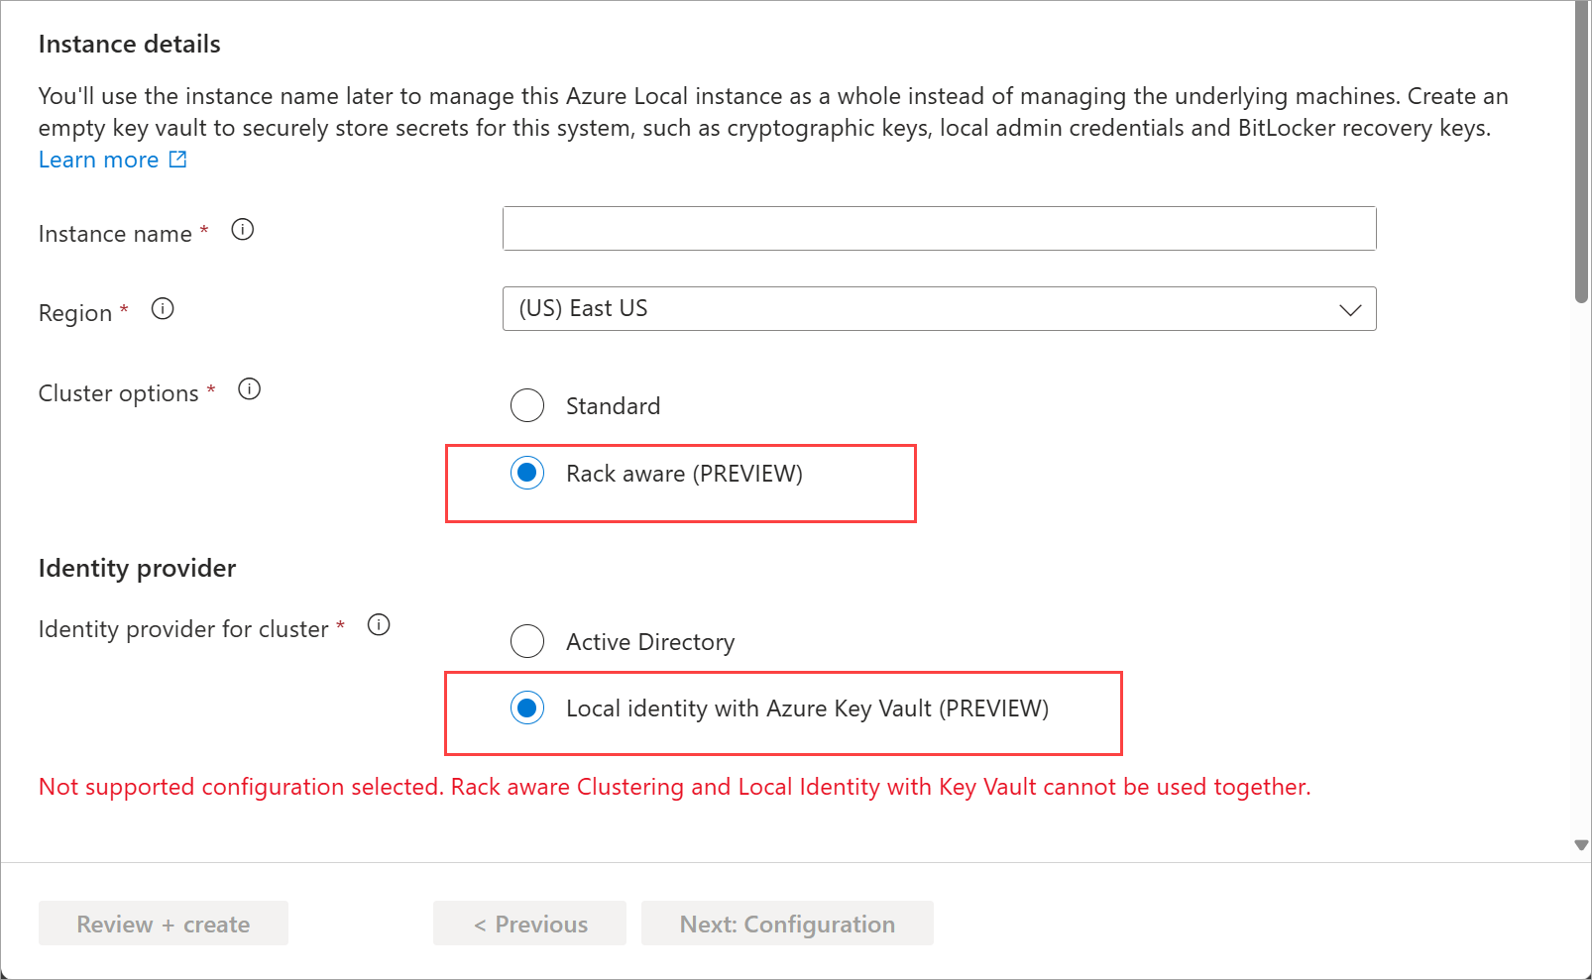This screenshot has width=1592, height=980.
Task: Click the Cluster options info icon
Action: point(250,389)
